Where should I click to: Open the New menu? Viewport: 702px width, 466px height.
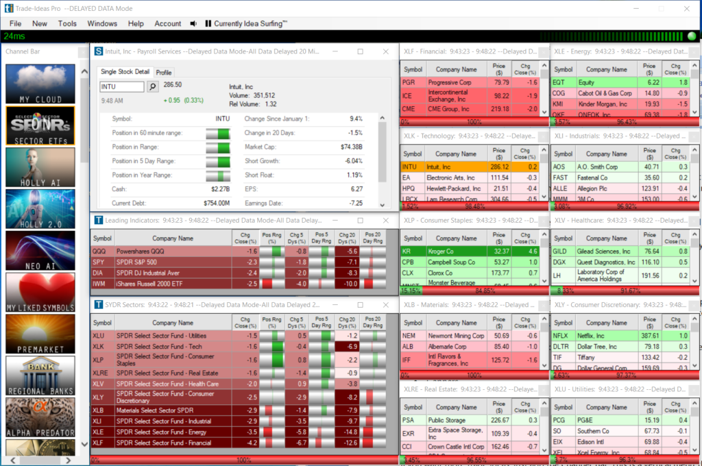[x=39, y=24]
